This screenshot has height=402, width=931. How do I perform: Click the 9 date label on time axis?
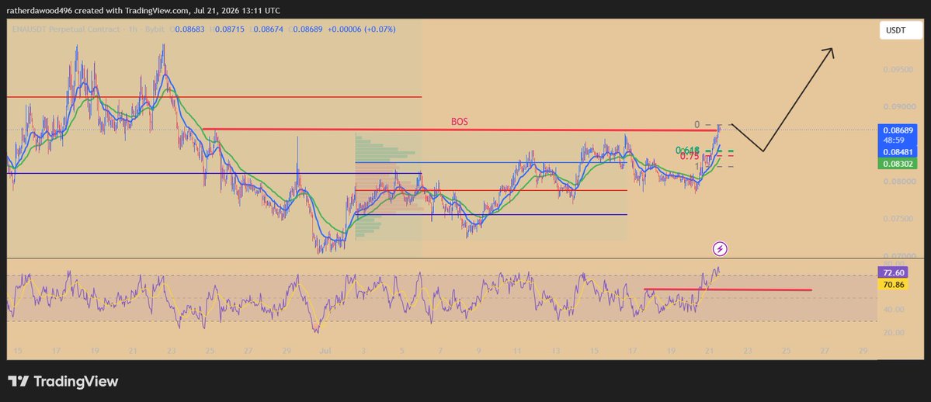point(478,351)
